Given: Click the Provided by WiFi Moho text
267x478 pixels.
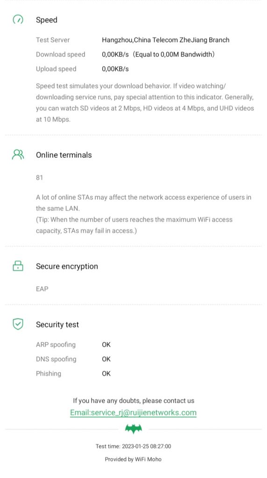Looking at the screenshot, I should pyautogui.click(x=133, y=459).
